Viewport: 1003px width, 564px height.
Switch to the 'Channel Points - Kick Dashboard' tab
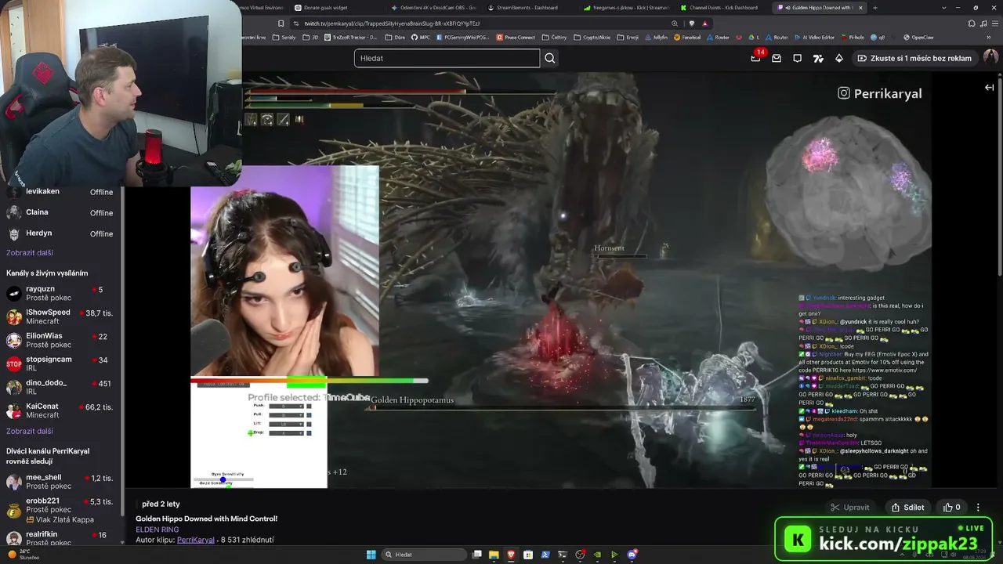(722, 8)
